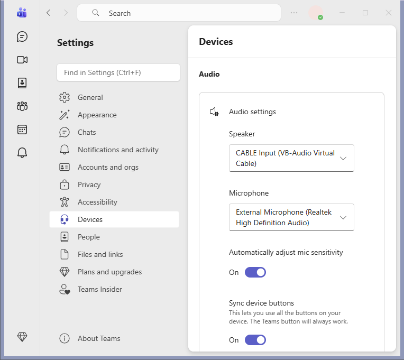Go to Plans and upgrades
The width and height of the screenshot is (404, 360).
114,272
